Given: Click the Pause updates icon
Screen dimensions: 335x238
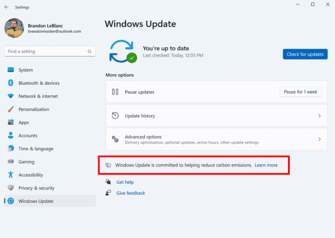Looking at the screenshot, I should click(x=115, y=92).
